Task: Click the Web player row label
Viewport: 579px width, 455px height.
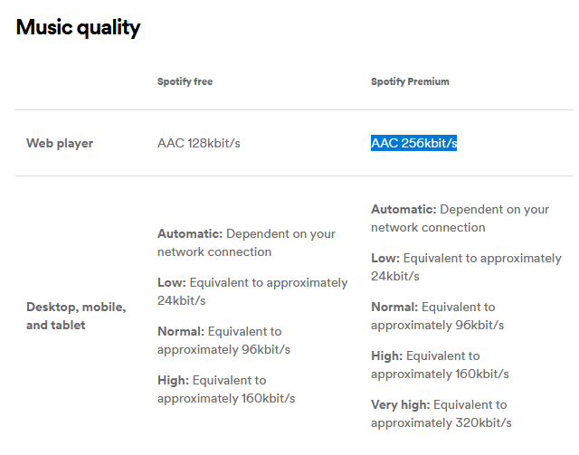Action: 60,143
